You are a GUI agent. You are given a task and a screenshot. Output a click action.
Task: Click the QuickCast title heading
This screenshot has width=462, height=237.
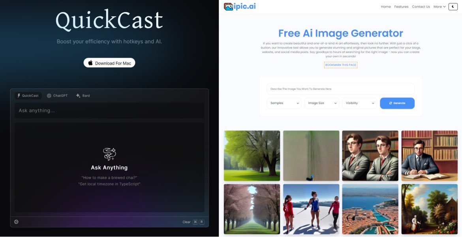(x=109, y=21)
